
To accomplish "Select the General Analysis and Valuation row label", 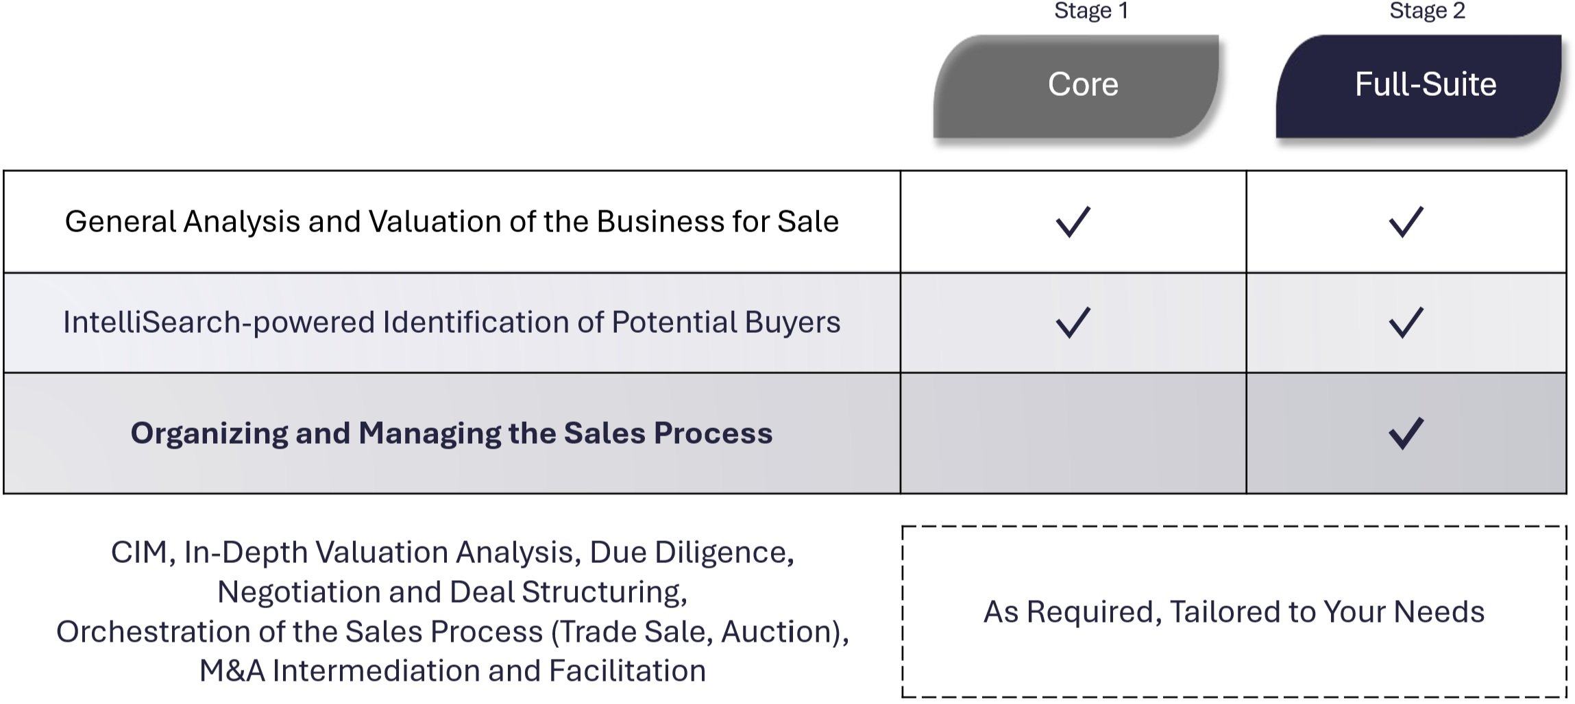I will (x=452, y=222).
